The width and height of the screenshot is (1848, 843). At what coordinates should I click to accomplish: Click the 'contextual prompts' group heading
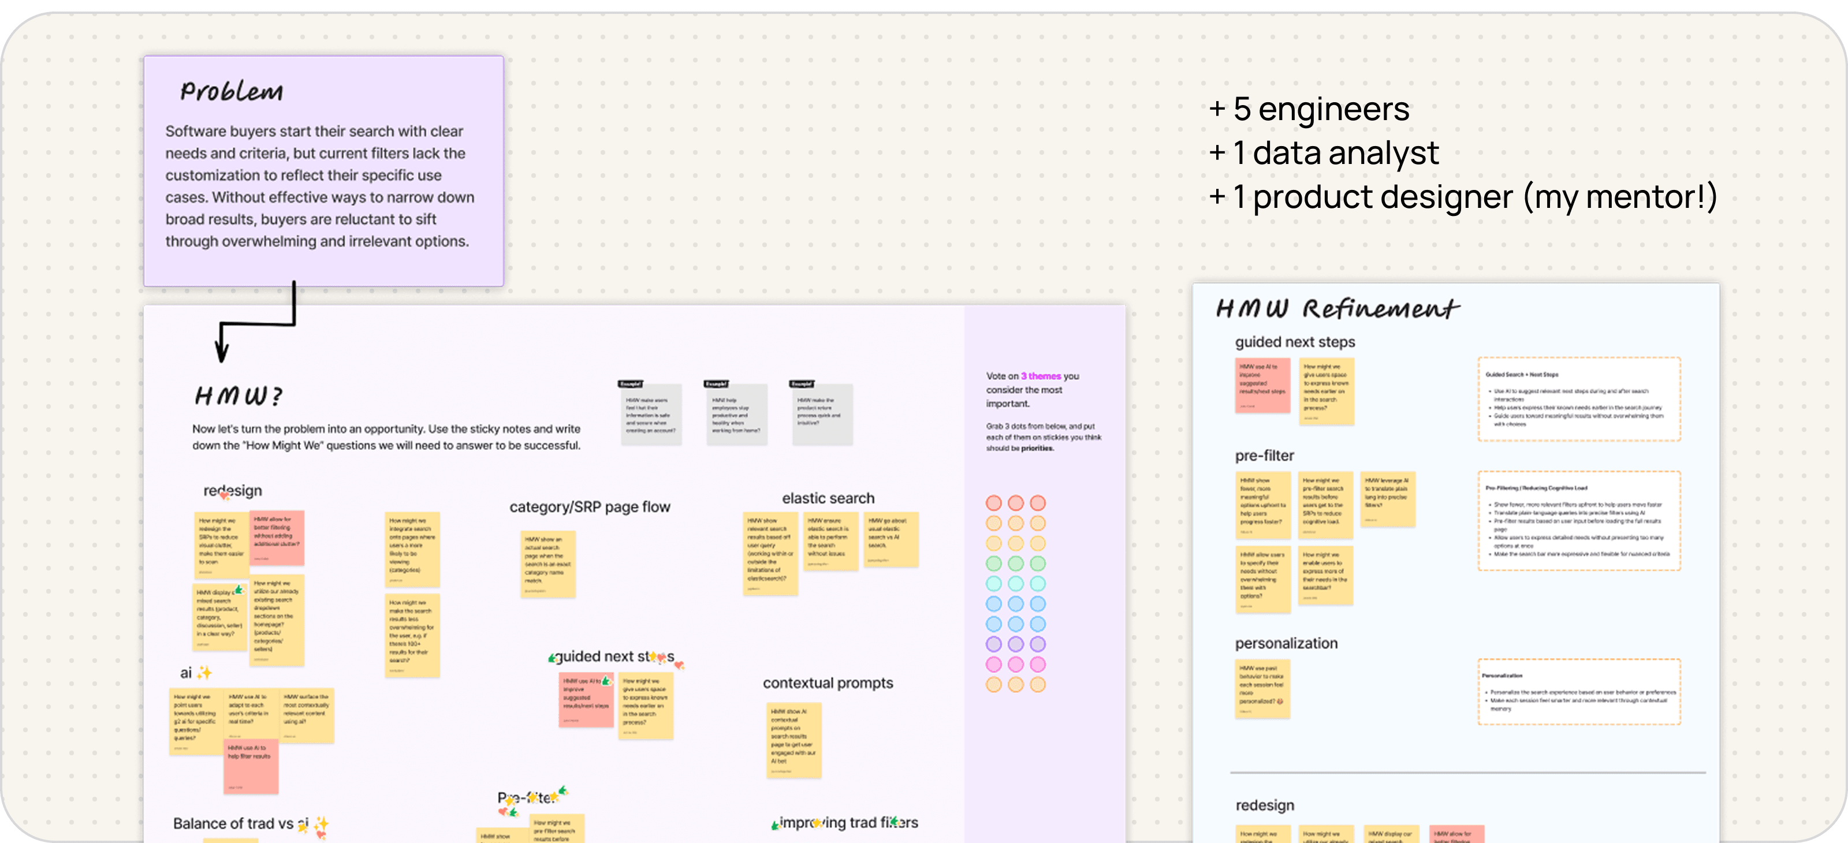(828, 683)
